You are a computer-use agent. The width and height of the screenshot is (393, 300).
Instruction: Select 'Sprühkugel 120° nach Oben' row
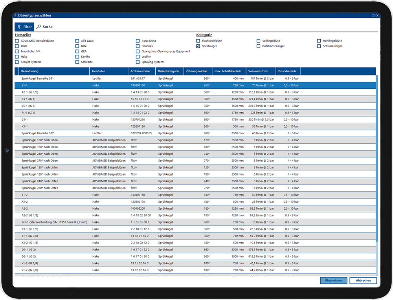(x=195, y=140)
